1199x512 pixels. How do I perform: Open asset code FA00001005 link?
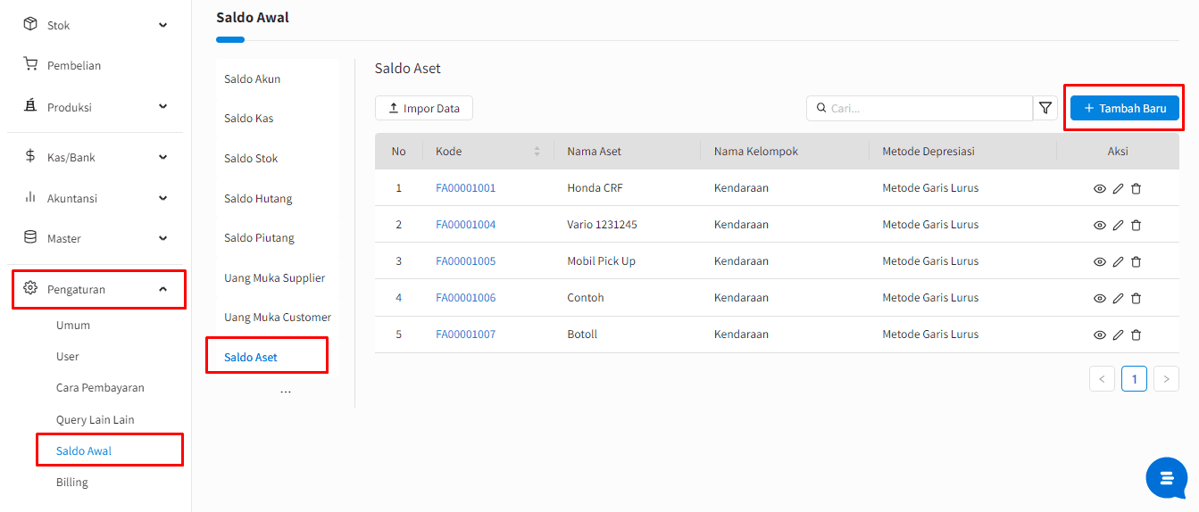coord(465,261)
